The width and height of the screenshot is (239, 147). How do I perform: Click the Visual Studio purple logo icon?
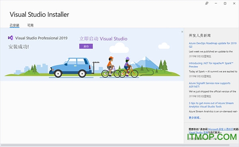10,38
